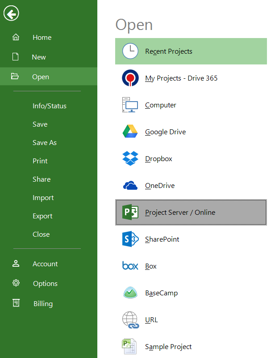The height and width of the screenshot is (358, 275).
Task: Choose Save As from the sidebar
Action: pyautogui.click(x=45, y=143)
